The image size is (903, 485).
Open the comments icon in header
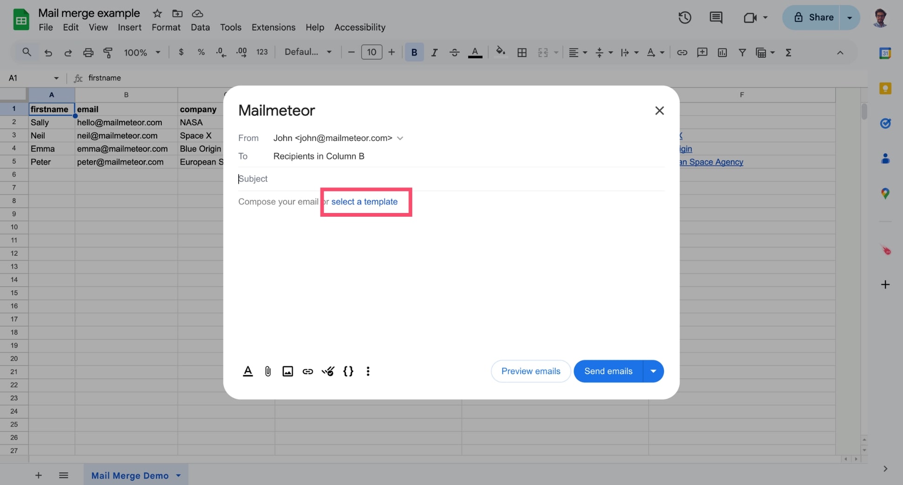[716, 18]
